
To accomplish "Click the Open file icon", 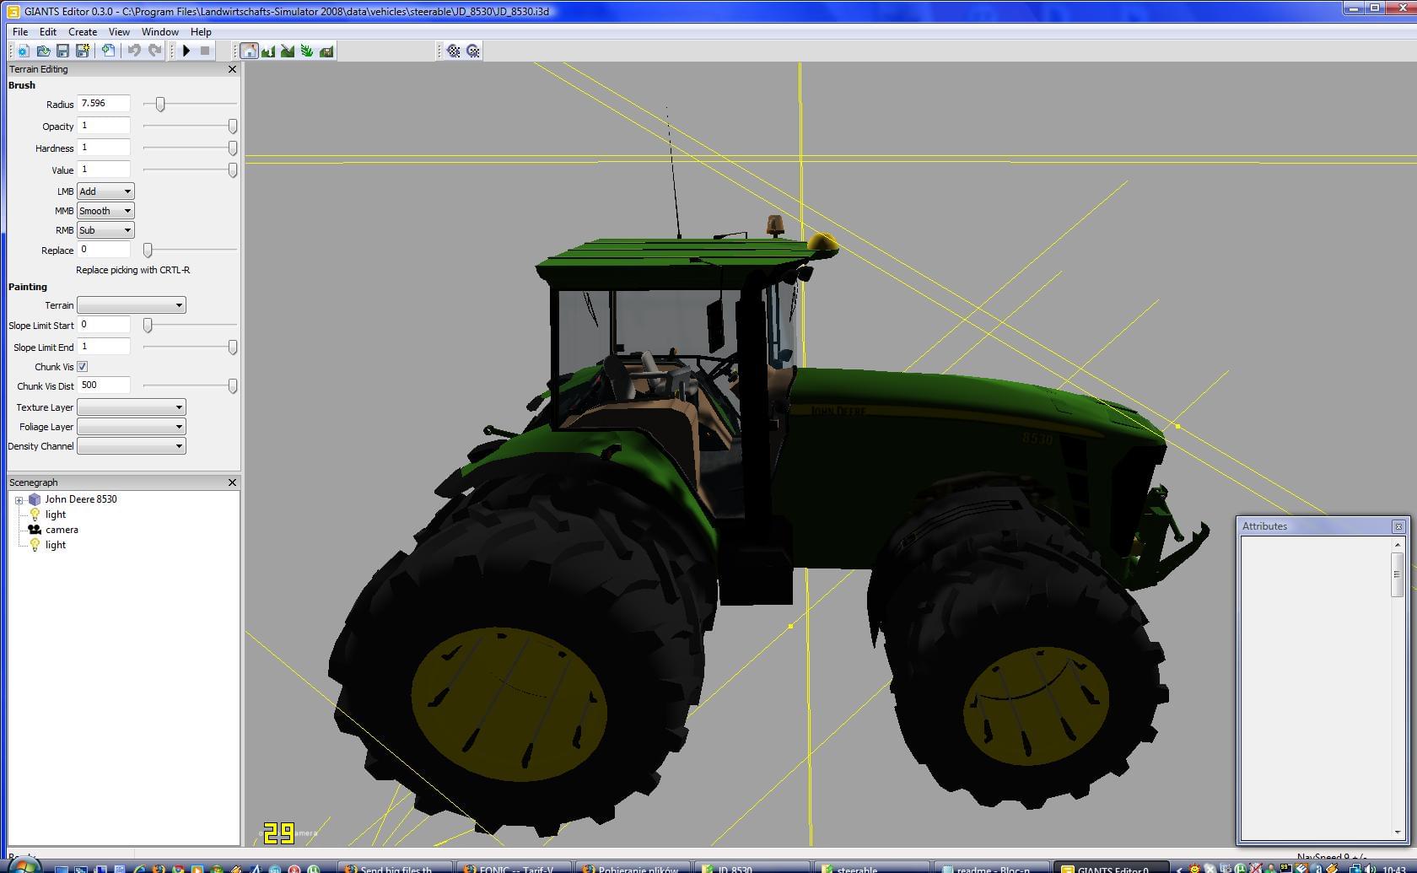I will pyautogui.click(x=43, y=51).
